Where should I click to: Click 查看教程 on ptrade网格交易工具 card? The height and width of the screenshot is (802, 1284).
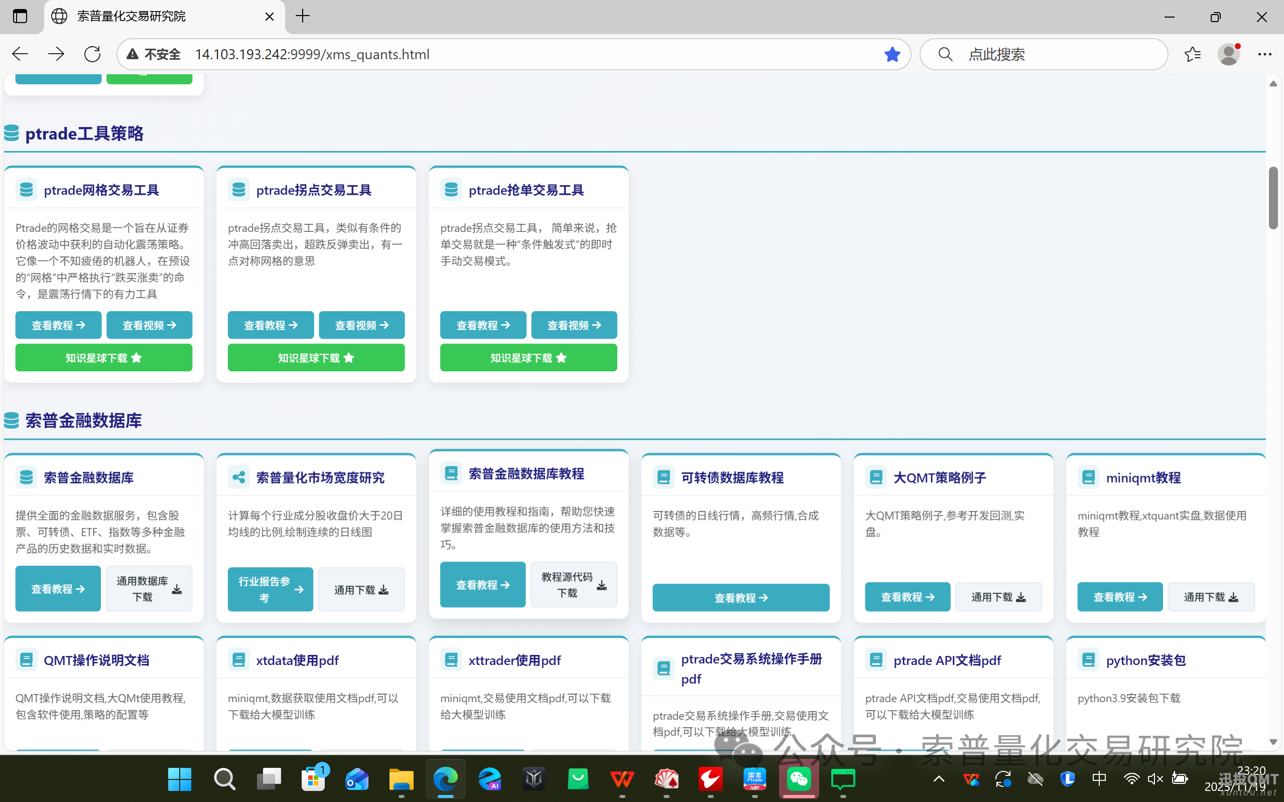tap(58, 325)
